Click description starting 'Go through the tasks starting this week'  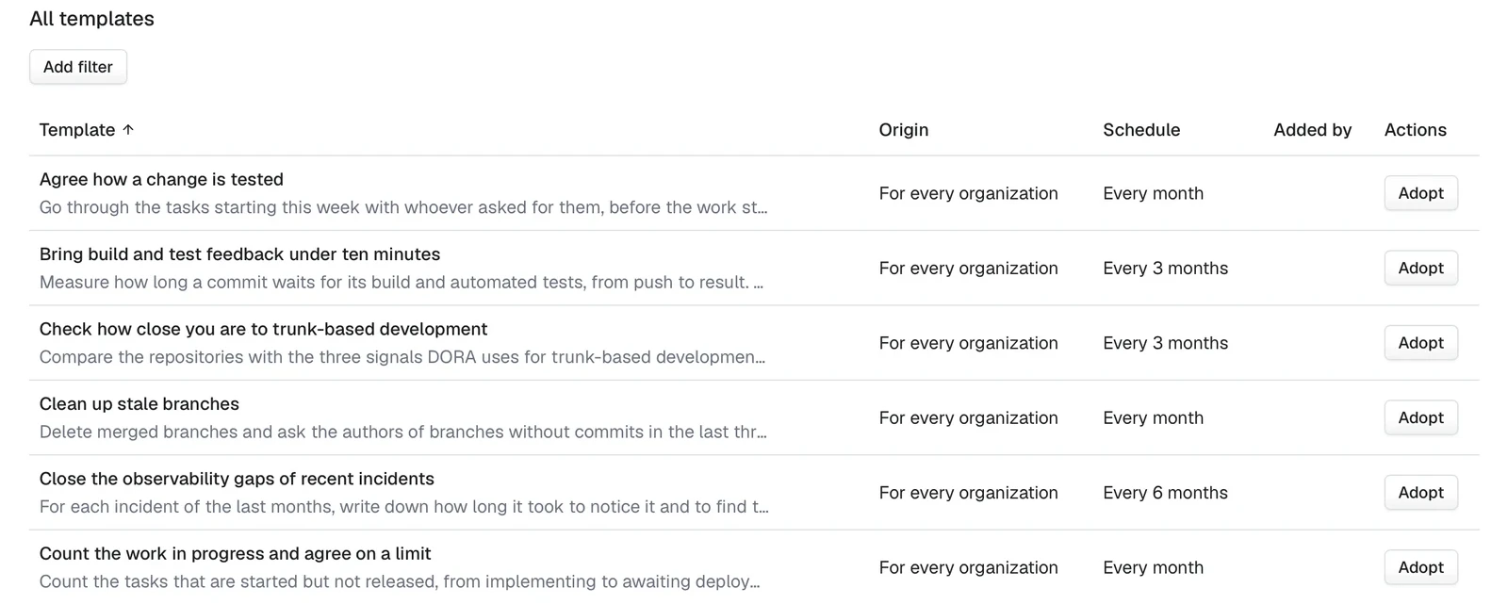point(403,207)
